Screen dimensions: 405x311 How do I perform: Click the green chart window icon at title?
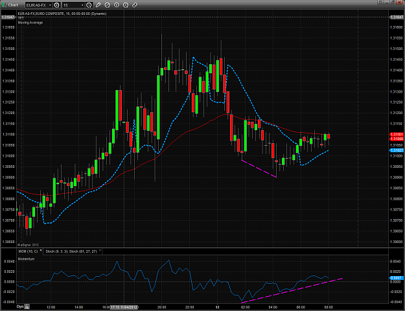4,5
